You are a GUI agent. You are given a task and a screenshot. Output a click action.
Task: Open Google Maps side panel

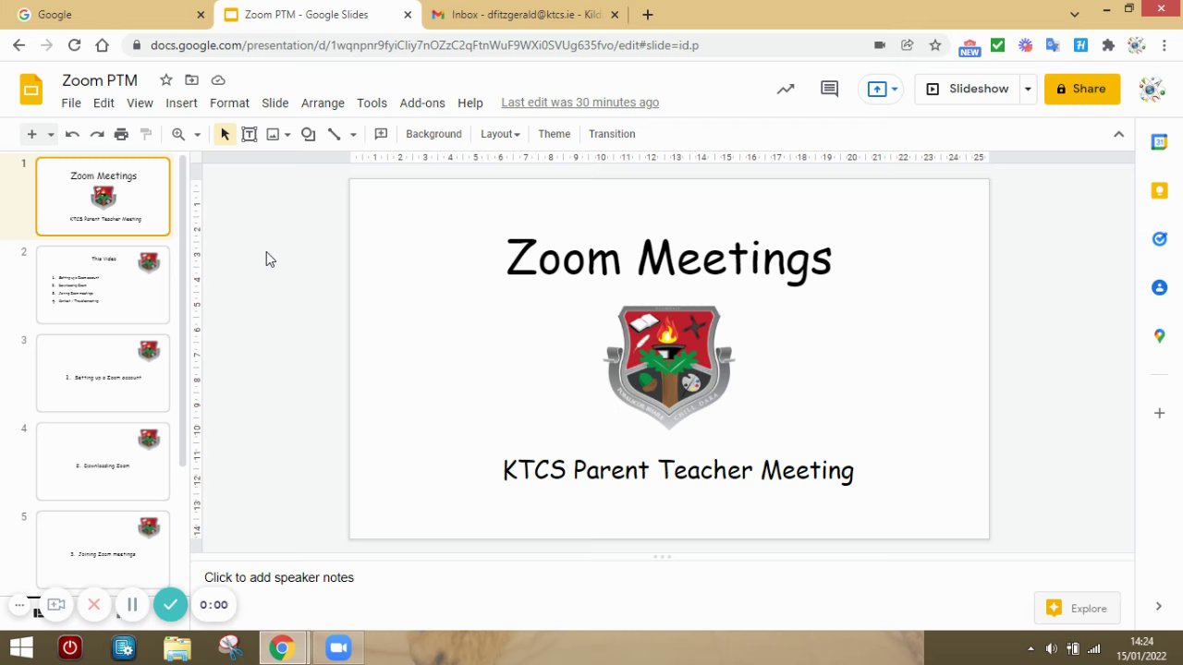(x=1159, y=336)
